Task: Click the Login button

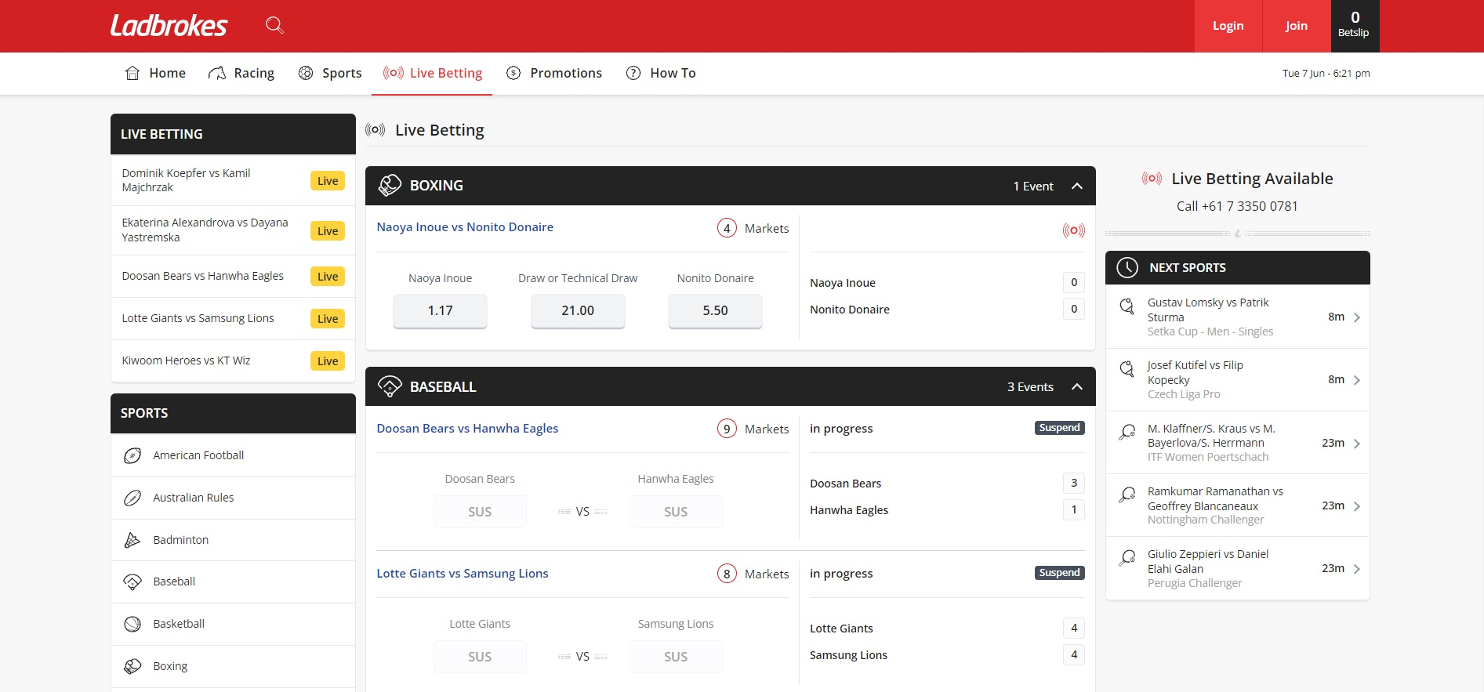Action: [1228, 26]
